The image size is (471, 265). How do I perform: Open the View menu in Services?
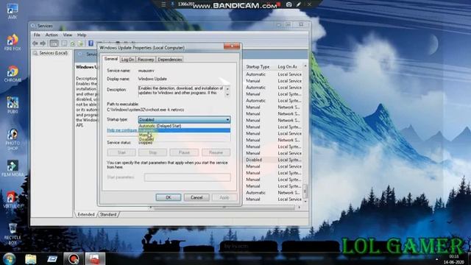(67, 35)
